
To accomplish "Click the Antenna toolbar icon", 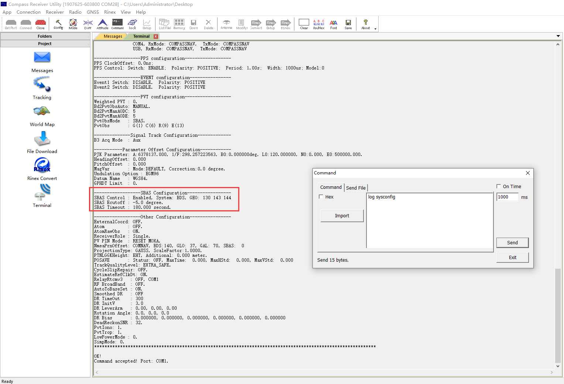I will pos(226,24).
